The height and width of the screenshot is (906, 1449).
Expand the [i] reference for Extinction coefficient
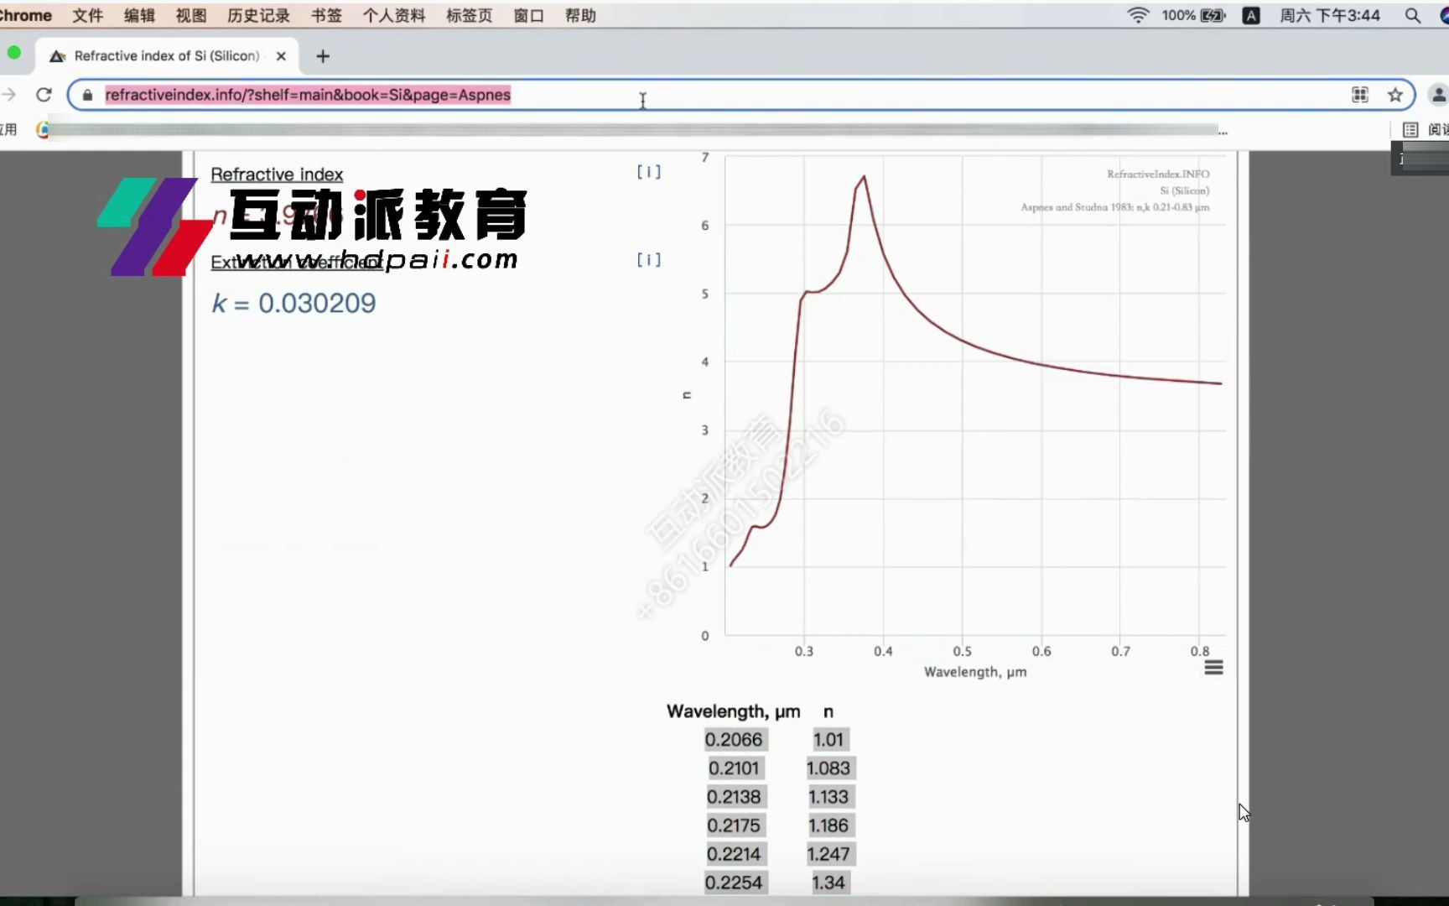(647, 259)
